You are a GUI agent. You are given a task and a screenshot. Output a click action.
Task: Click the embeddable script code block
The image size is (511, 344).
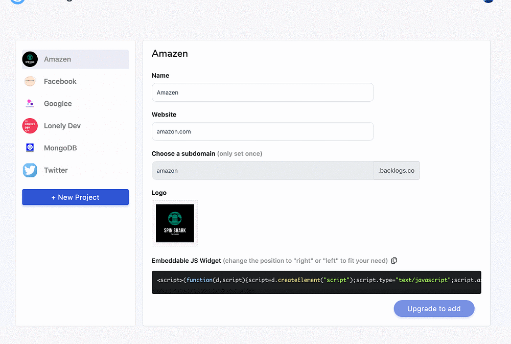pyautogui.click(x=316, y=282)
